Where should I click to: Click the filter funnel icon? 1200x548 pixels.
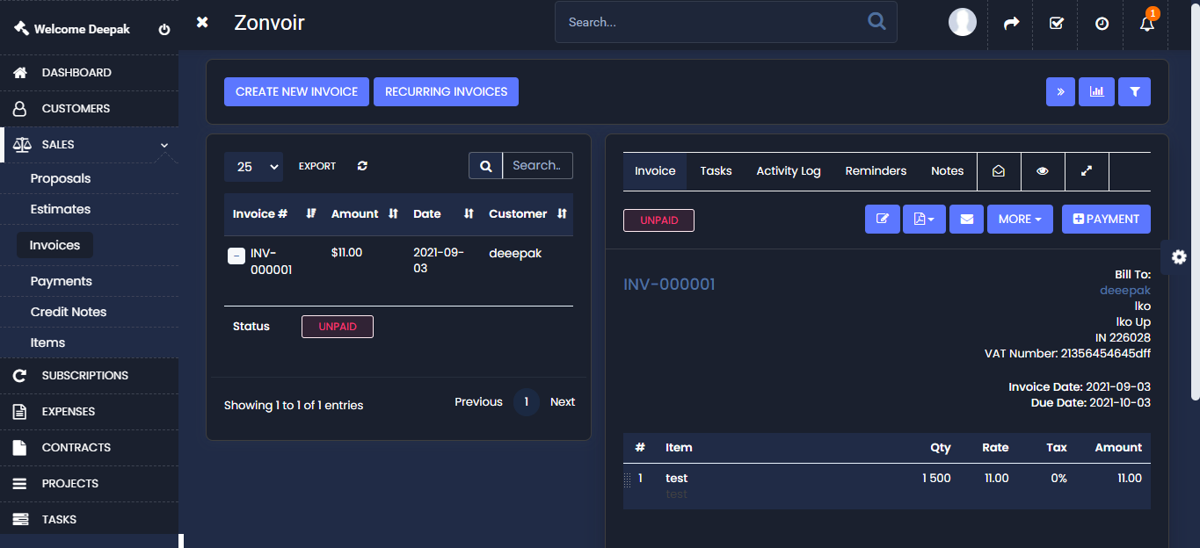(1134, 91)
